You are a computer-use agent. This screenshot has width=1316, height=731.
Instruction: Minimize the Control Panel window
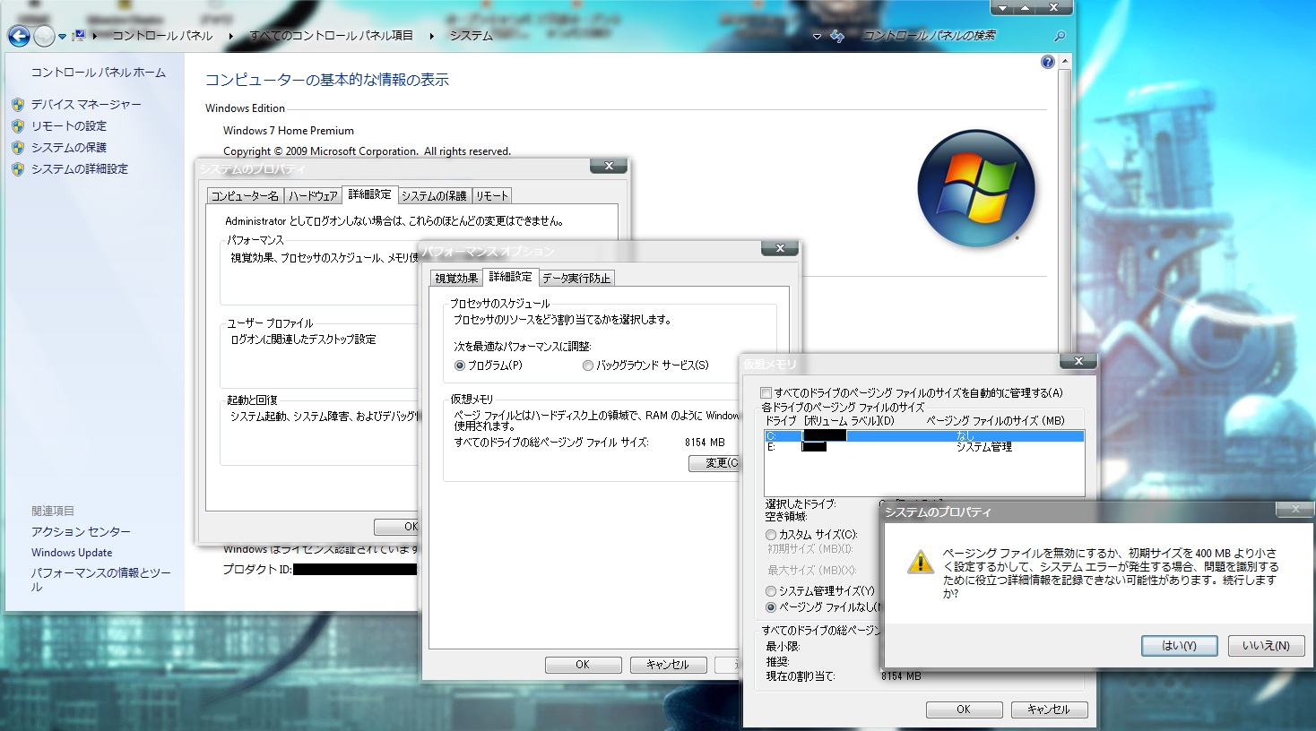coord(1003,7)
